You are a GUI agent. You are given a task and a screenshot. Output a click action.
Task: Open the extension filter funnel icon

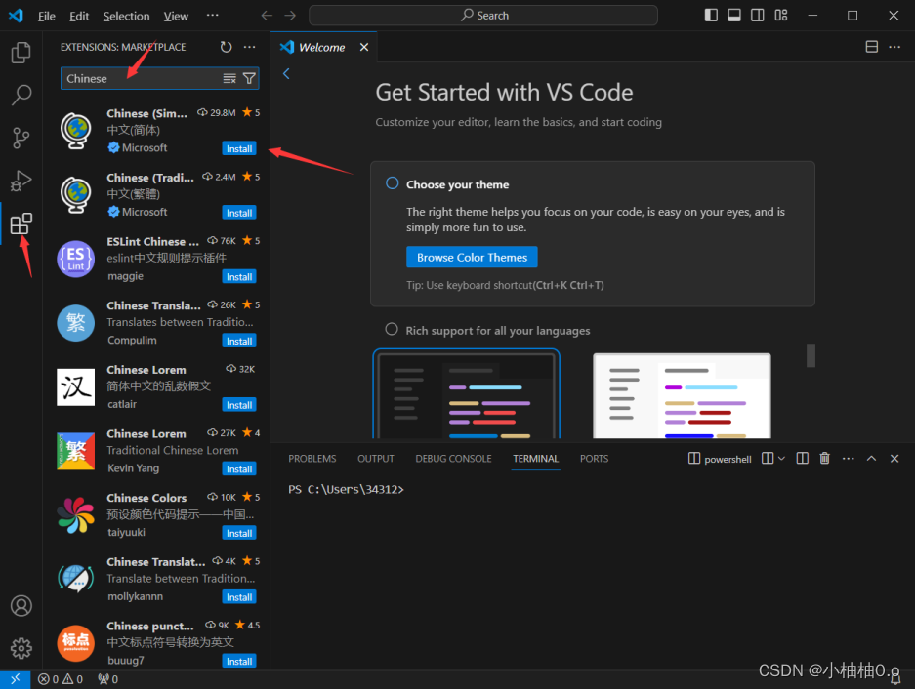pyautogui.click(x=249, y=78)
